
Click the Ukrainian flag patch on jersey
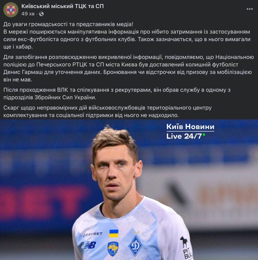pos(114,234)
